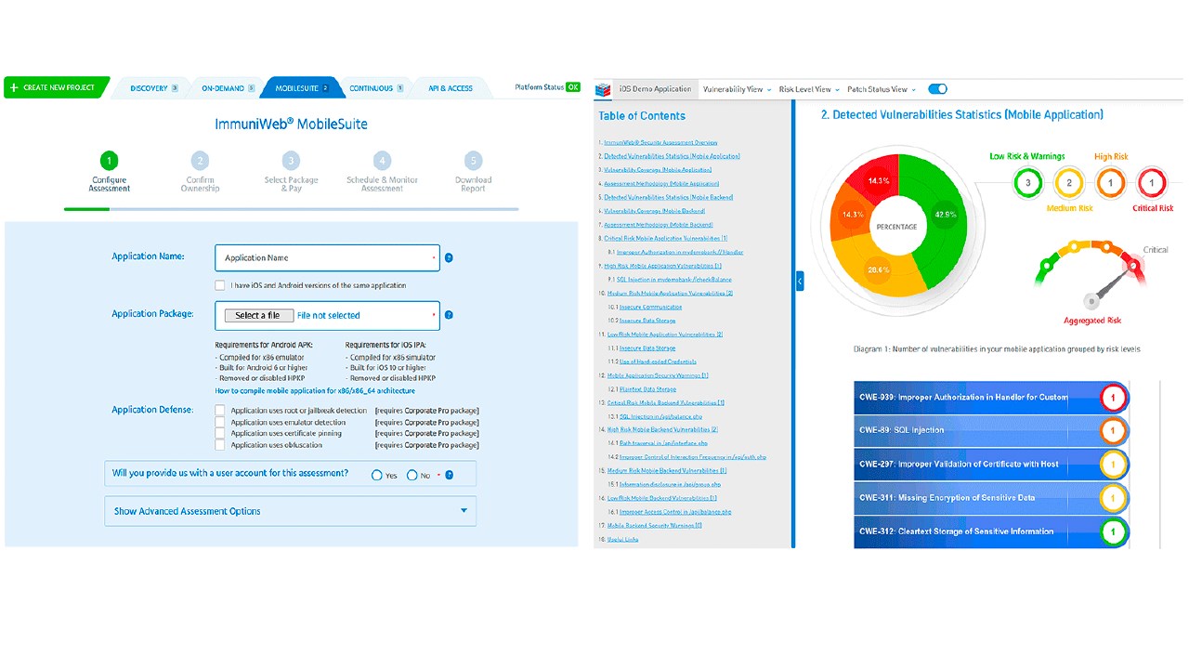The width and height of the screenshot is (1189, 669).
Task: Open Insecure Communication link
Action: [650, 307]
